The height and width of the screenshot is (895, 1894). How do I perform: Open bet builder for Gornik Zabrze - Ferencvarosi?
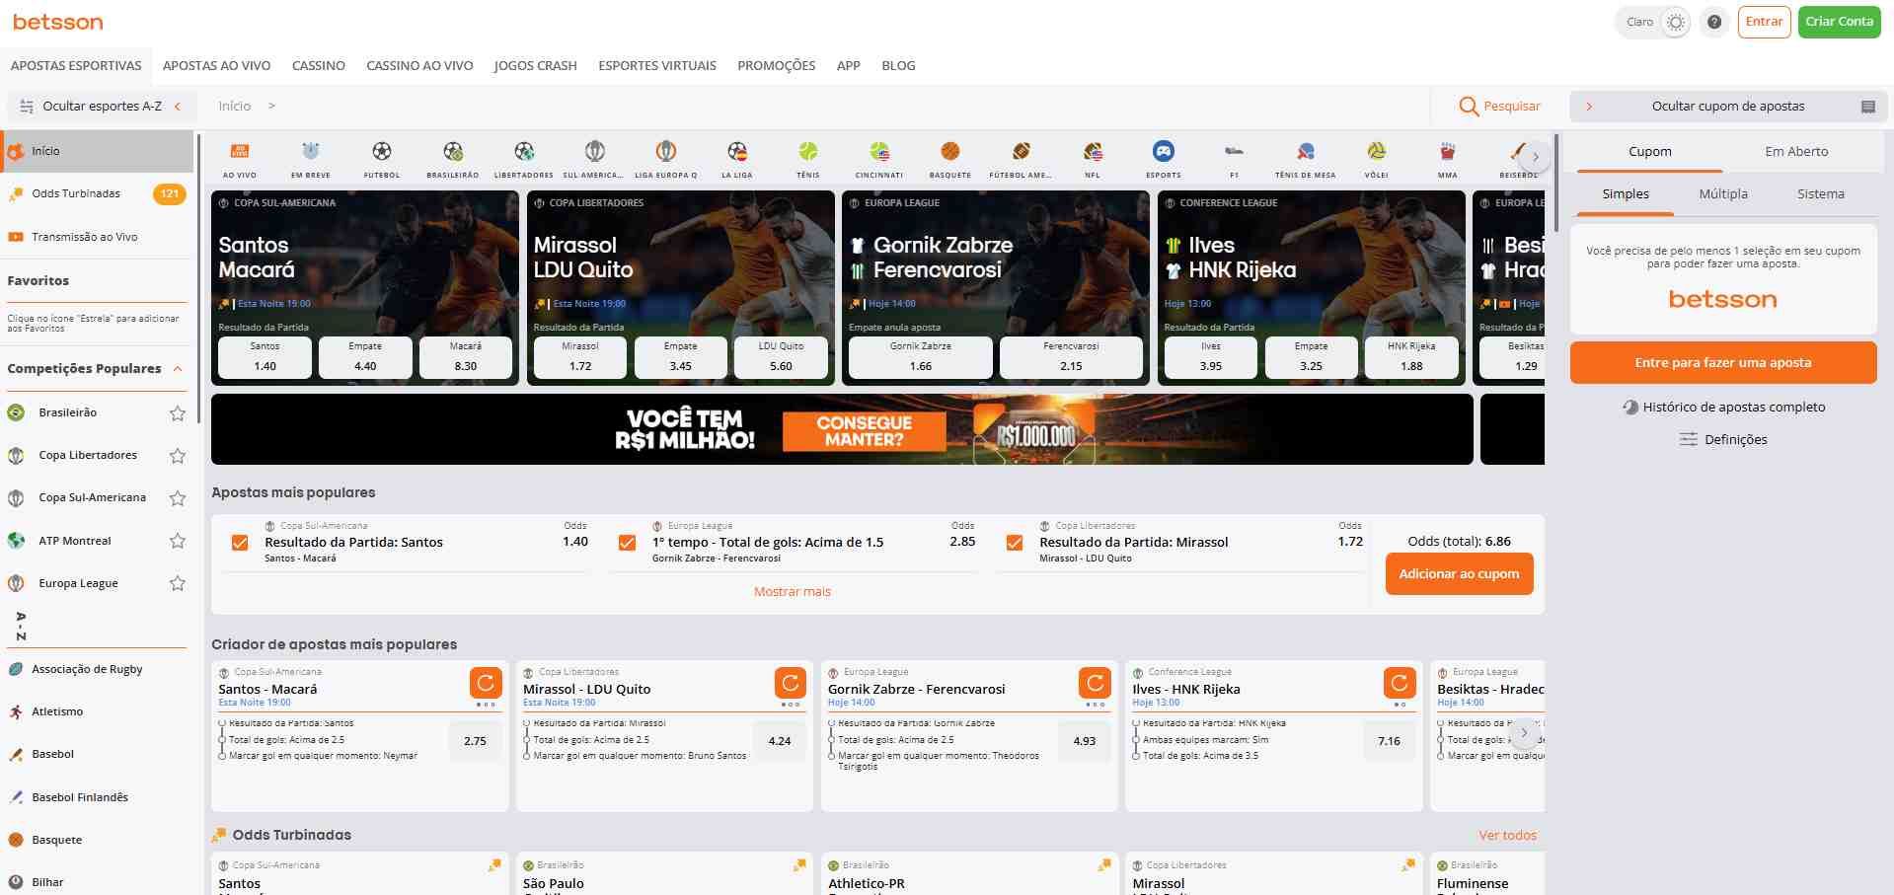pyautogui.click(x=1095, y=683)
